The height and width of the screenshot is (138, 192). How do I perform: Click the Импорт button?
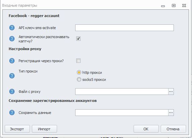click(x=44, y=129)
